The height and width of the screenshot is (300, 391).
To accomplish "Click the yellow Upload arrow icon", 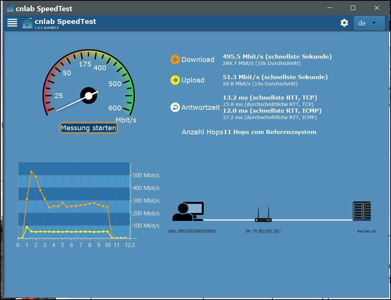I will (175, 80).
